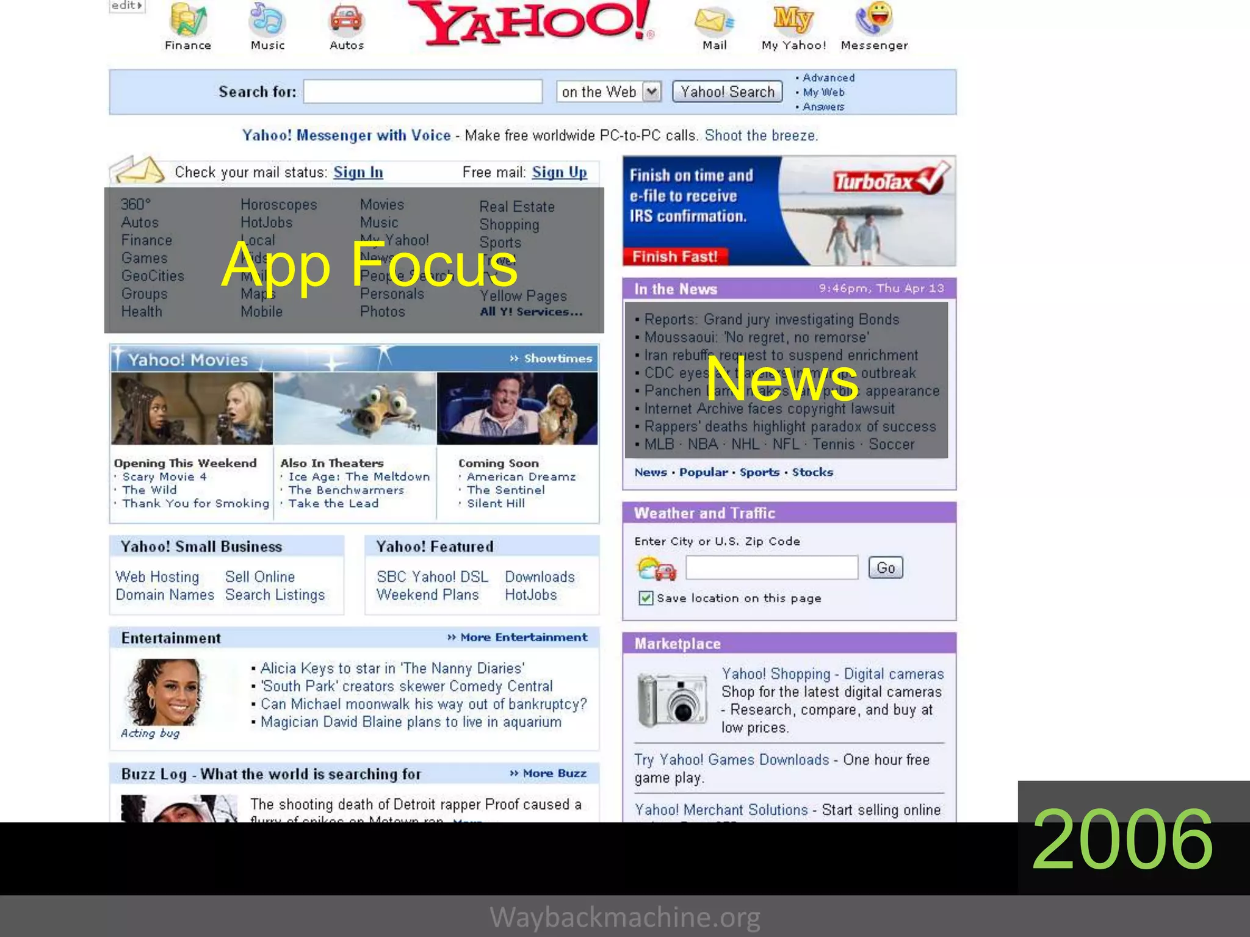This screenshot has width=1250, height=937.
Task: Open Magician David Blaine aquarium story
Action: pos(411,722)
